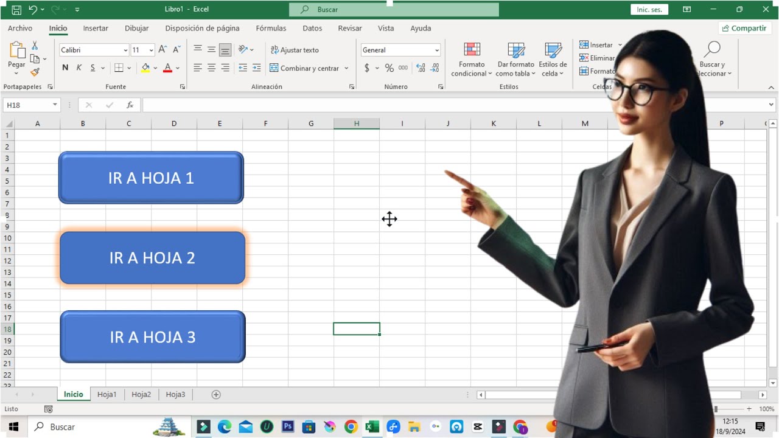779x438 pixels.
Task: Expand the General number format dropdown
Action: (436, 50)
